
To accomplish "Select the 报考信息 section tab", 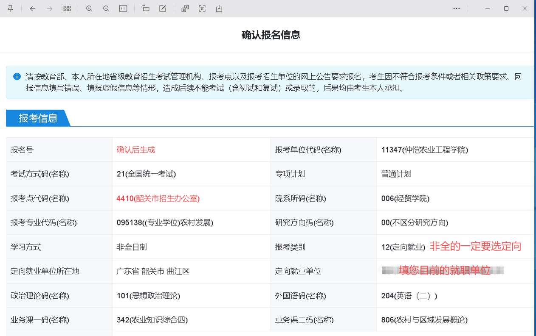I will pyautogui.click(x=38, y=118).
